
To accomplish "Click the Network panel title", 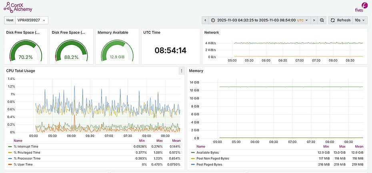I will pos(212,32).
